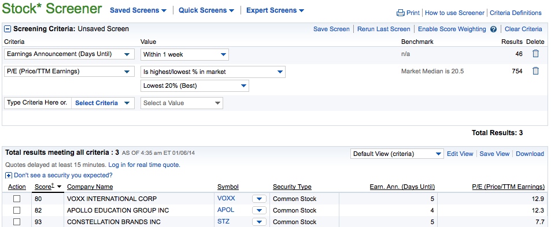Open the Earnings Announcement criteria dropdown
This screenshot has height=227, width=551.
pyautogui.click(x=69, y=54)
